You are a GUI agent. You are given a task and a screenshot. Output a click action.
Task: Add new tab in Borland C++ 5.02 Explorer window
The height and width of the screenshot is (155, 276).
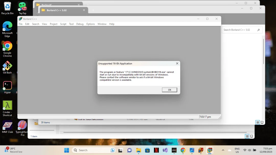tap(93, 10)
